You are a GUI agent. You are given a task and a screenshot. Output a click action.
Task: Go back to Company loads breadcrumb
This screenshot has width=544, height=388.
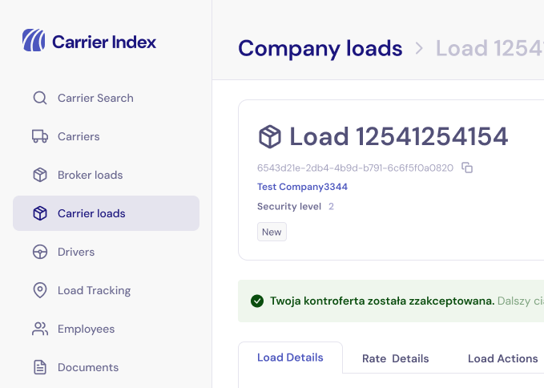point(320,48)
